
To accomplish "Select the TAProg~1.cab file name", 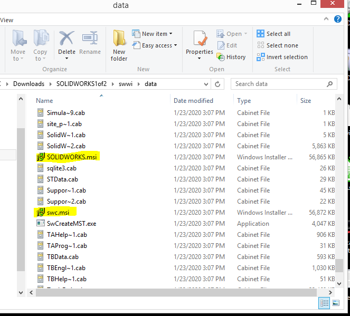I will tap(67, 246).
